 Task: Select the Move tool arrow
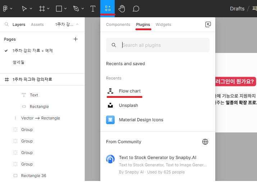24,9
